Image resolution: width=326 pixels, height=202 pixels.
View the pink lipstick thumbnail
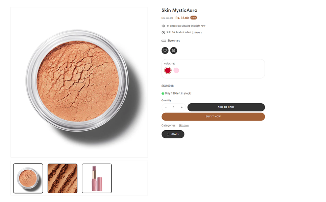[x=97, y=178]
